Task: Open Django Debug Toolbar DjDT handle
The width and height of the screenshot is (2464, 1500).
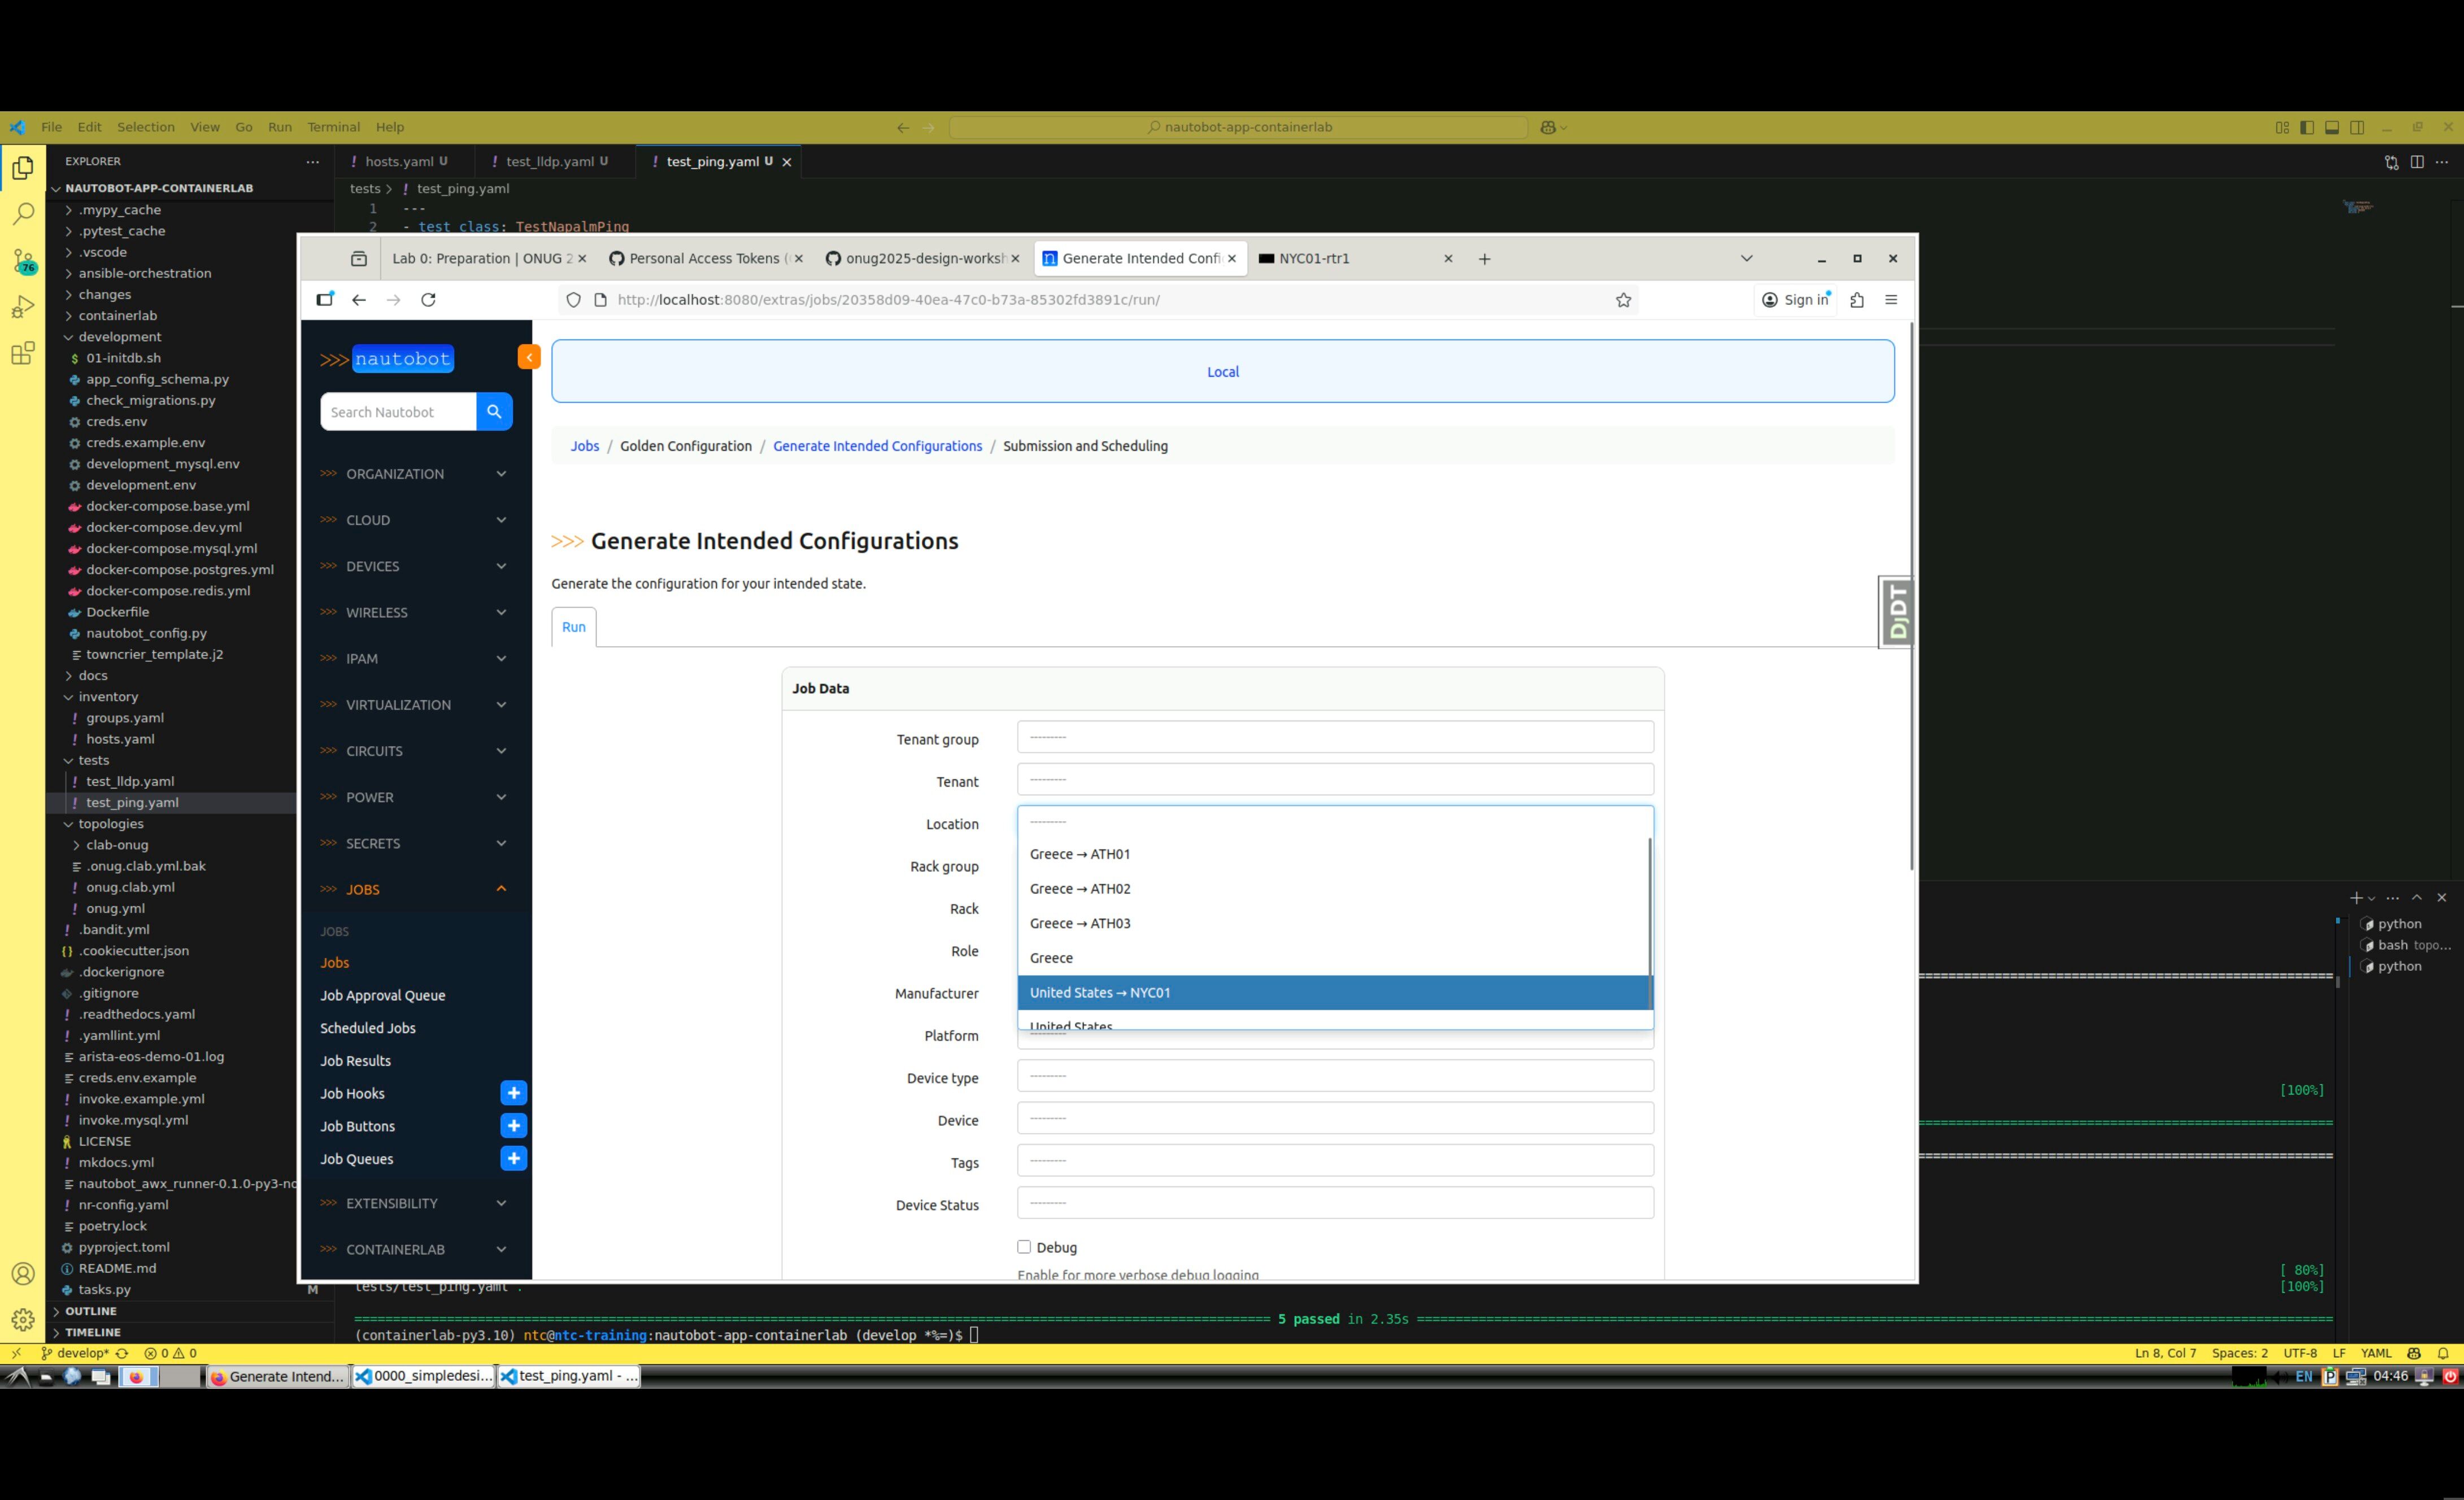Action: [1896, 612]
